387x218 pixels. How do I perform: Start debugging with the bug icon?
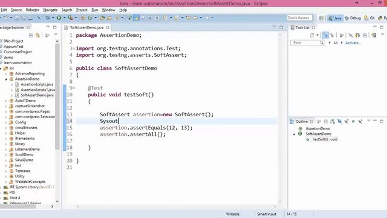coord(48,18)
